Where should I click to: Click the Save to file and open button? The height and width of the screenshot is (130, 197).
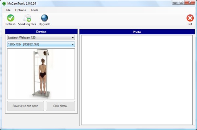[x=26, y=106]
